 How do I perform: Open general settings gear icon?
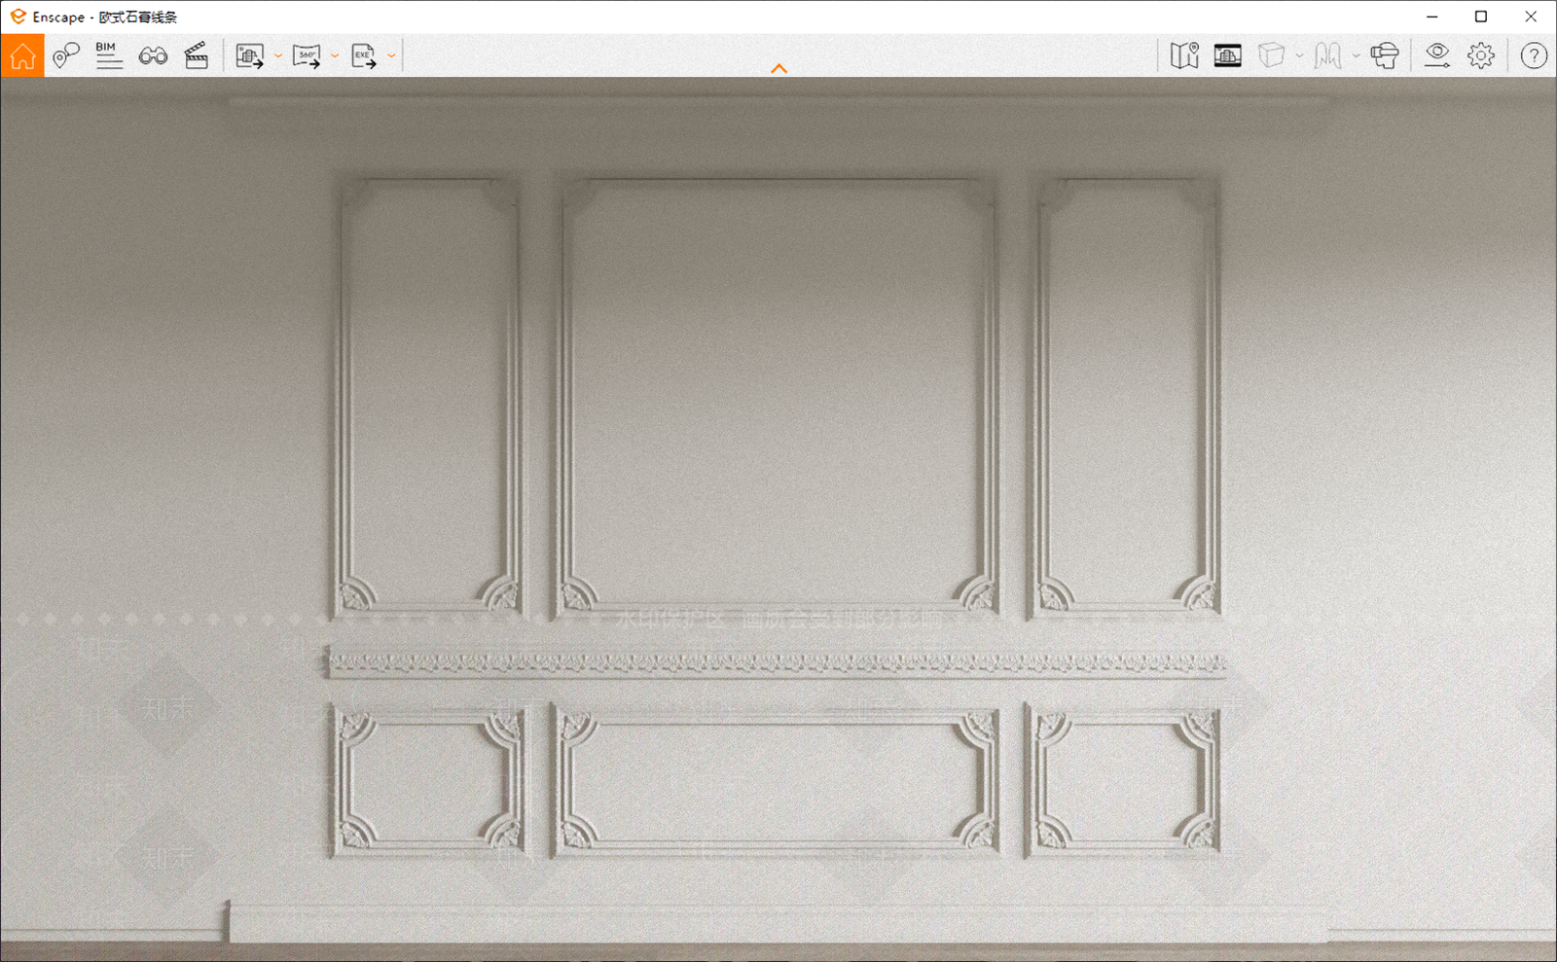click(1481, 55)
